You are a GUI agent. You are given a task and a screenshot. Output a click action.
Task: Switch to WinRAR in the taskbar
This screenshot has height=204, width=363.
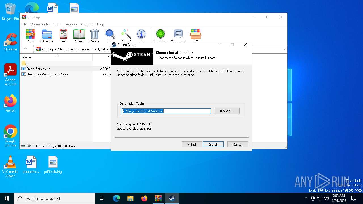[158, 198]
